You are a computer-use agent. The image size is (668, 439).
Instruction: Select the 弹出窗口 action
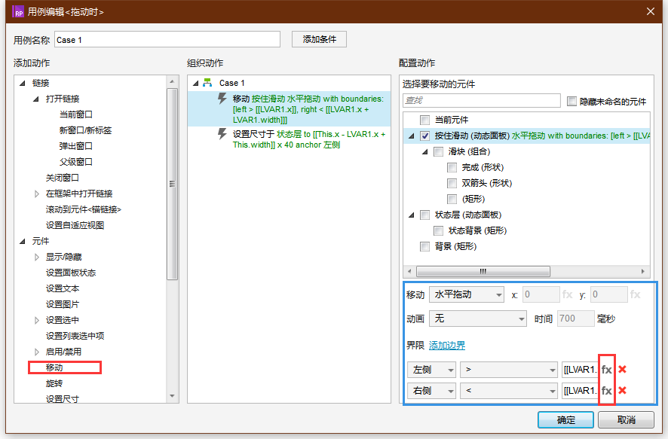point(76,146)
